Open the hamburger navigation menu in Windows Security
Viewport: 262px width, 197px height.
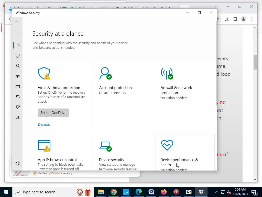pyautogui.click(x=17, y=33)
